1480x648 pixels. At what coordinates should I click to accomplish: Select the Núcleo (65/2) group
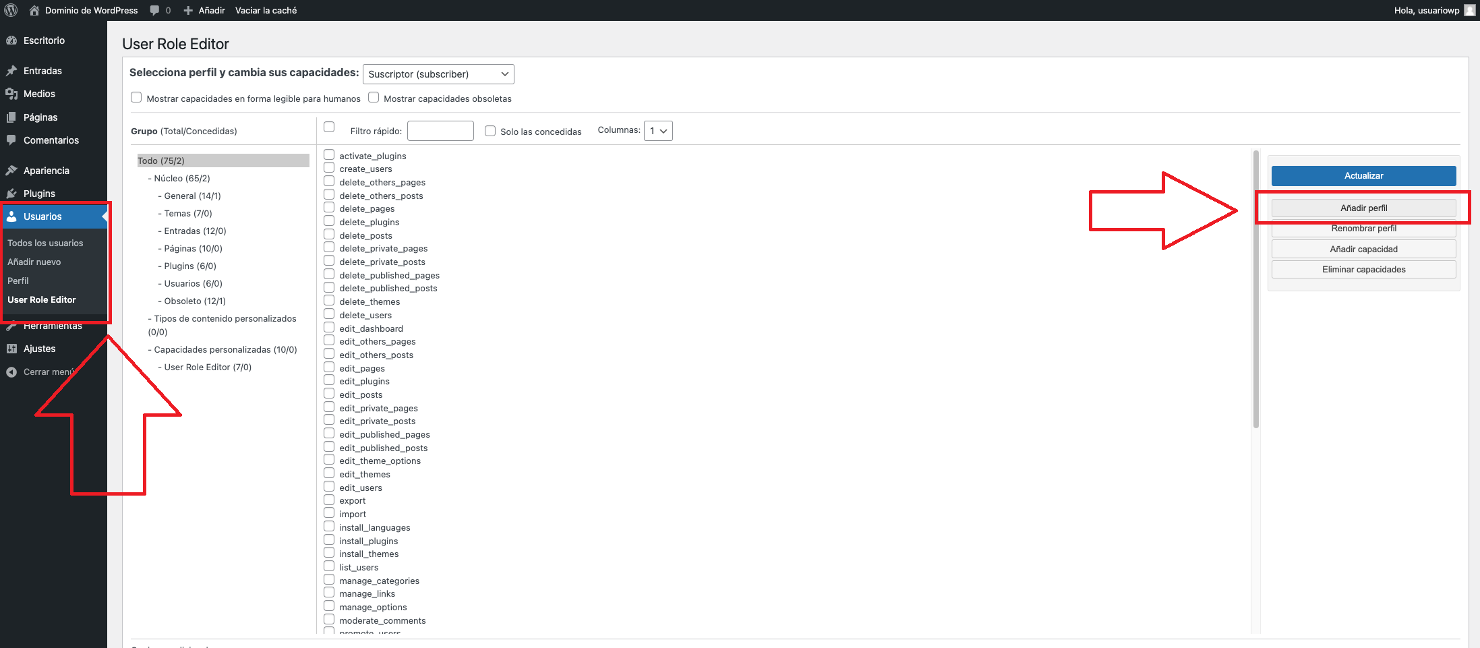pos(182,179)
